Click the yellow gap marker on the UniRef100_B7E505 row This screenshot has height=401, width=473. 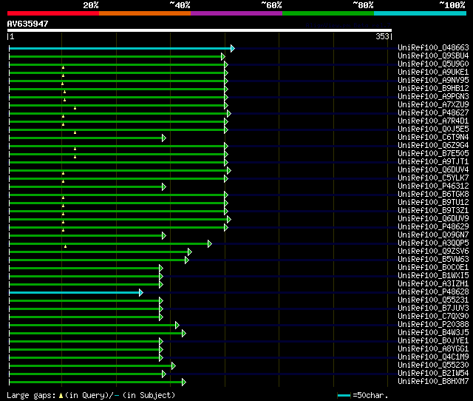point(75,157)
